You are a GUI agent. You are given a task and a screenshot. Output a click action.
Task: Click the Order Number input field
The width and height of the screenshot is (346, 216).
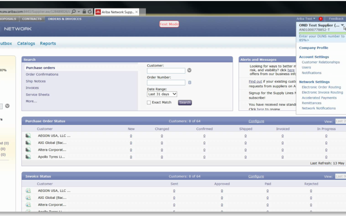tap(166, 83)
